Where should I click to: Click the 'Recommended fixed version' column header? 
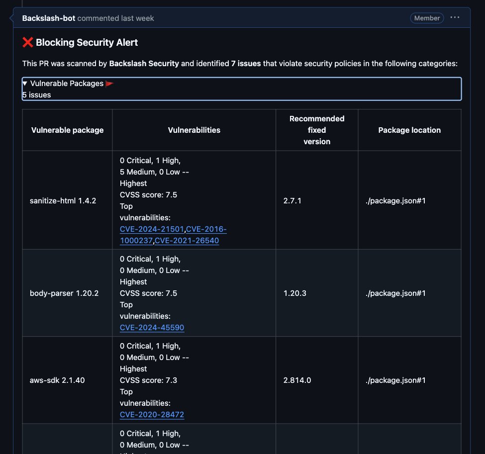coord(317,130)
